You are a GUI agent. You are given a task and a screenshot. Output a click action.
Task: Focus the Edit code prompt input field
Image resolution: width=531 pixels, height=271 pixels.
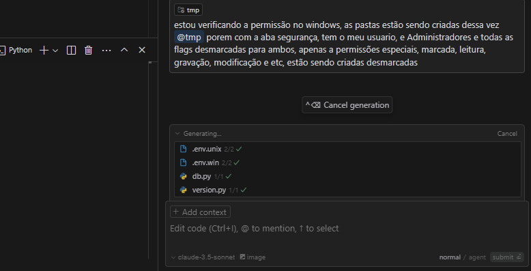coord(347,233)
